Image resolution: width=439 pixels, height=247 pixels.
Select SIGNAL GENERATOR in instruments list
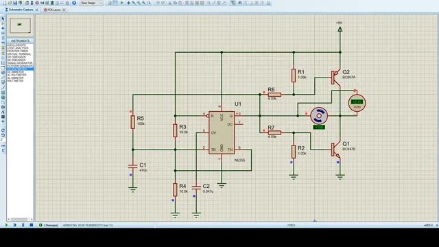(20, 63)
